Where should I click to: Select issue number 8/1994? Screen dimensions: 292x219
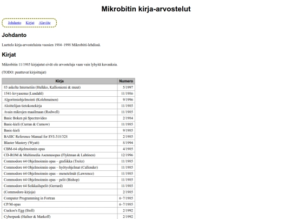(126, 142)
